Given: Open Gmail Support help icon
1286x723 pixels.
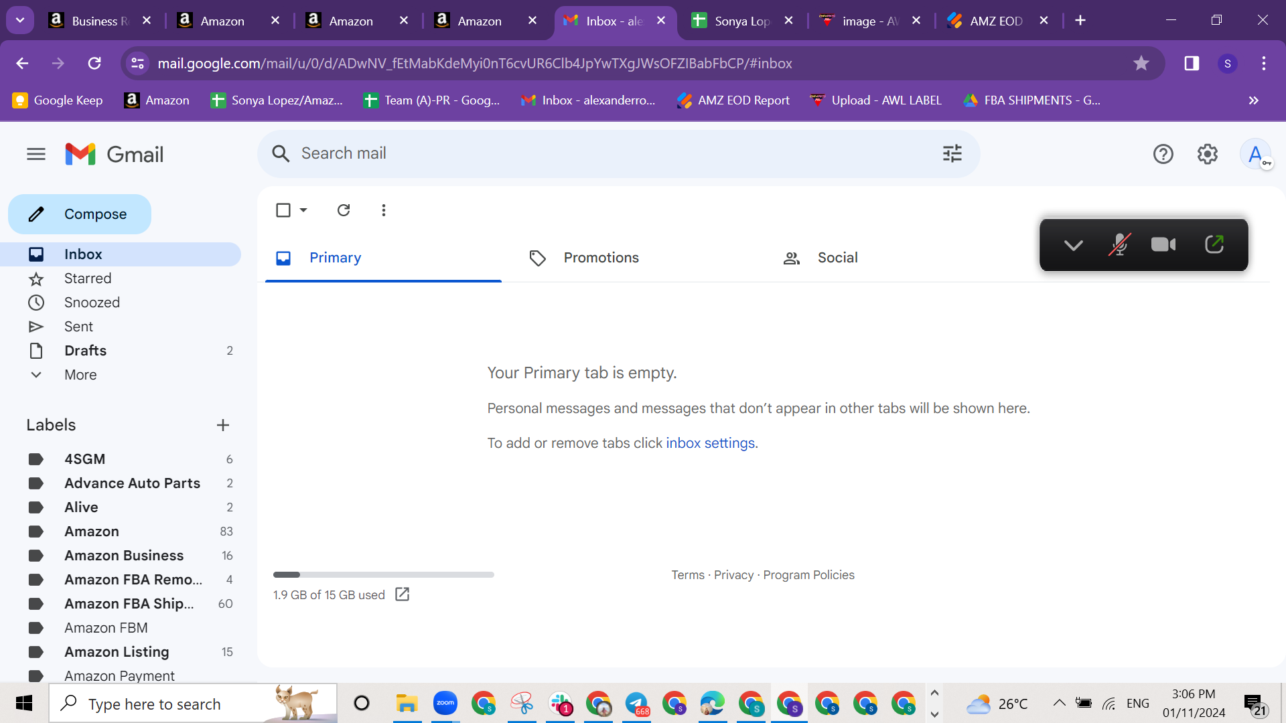Looking at the screenshot, I should (1163, 154).
